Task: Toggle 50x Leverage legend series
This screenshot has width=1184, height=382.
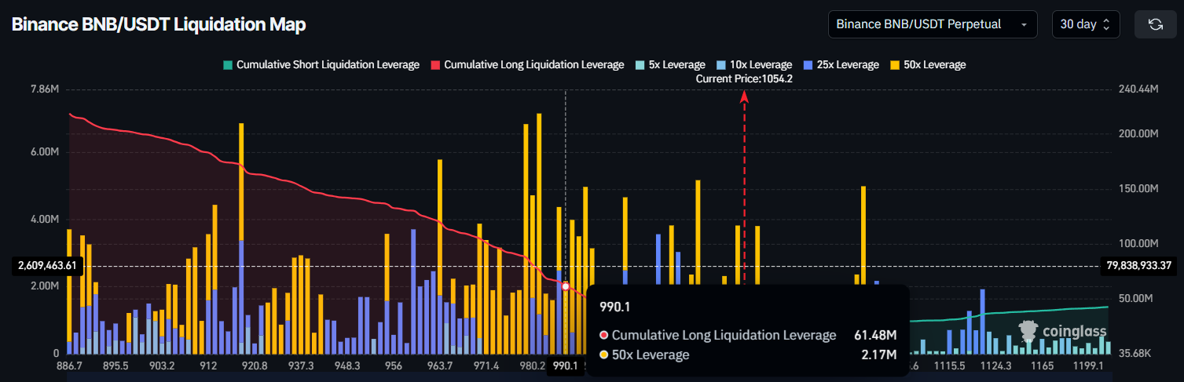Action: point(928,64)
